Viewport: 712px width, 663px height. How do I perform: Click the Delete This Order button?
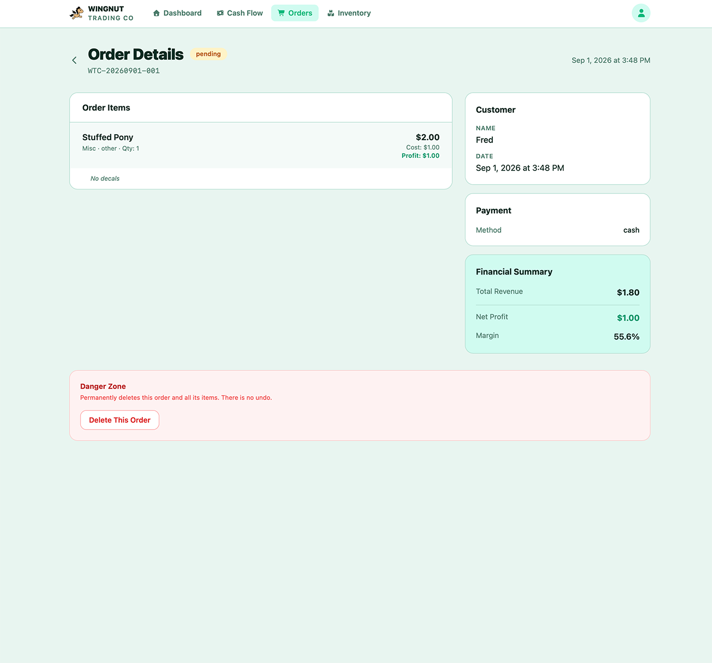click(x=119, y=420)
